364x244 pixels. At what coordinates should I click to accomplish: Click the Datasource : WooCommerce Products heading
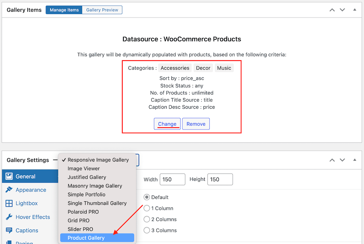coord(182,39)
